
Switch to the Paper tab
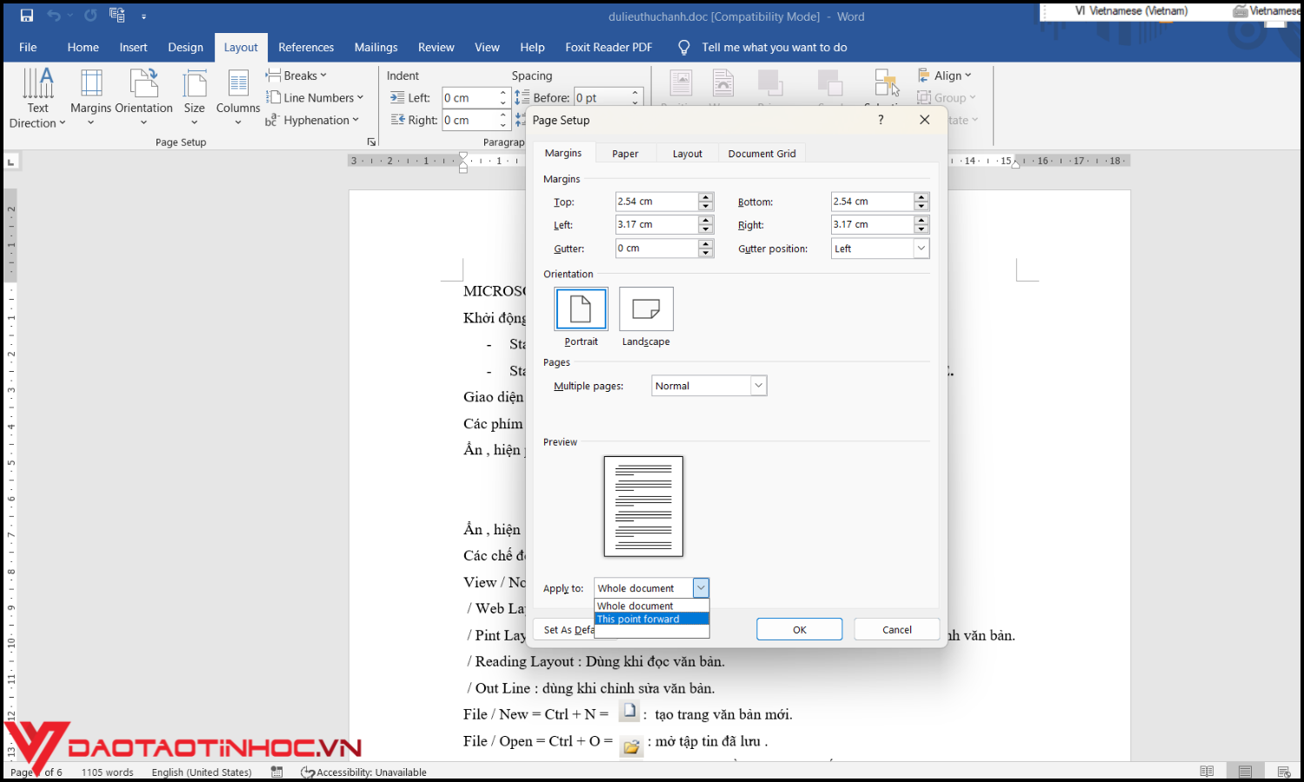[625, 153]
